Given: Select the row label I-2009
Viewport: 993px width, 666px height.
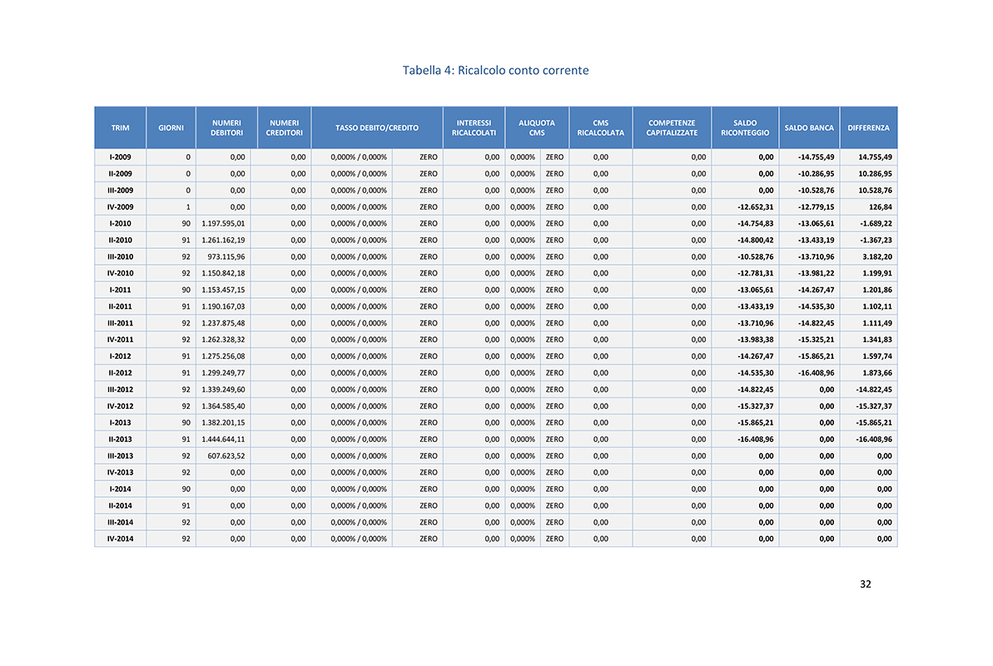Looking at the screenshot, I should coord(121,157).
